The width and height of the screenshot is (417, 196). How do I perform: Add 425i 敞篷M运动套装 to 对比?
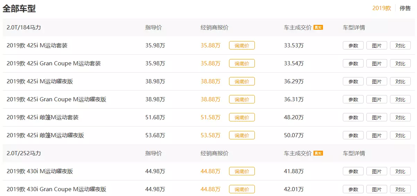tap(400, 118)
